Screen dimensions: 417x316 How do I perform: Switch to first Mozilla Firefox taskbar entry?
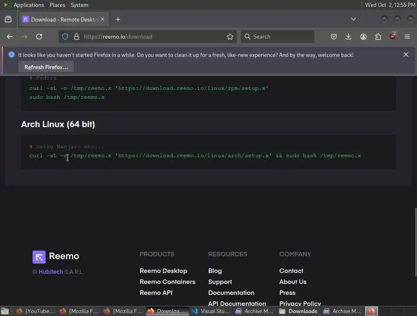click(x=79, y=311)
